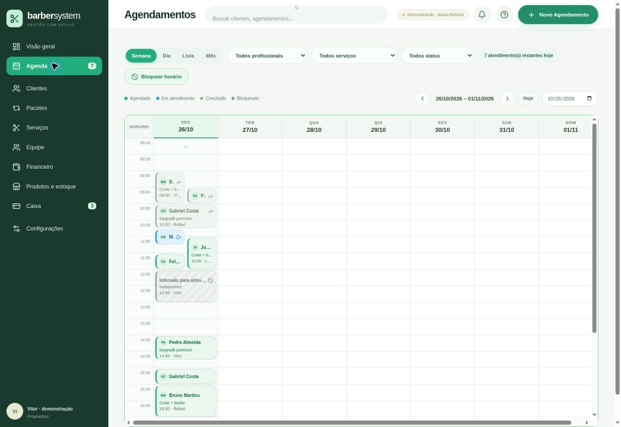This screenshot has height=427, width=621.
Task: Open the Todos profissionais dropdown
Action: (x=267, y=56)
